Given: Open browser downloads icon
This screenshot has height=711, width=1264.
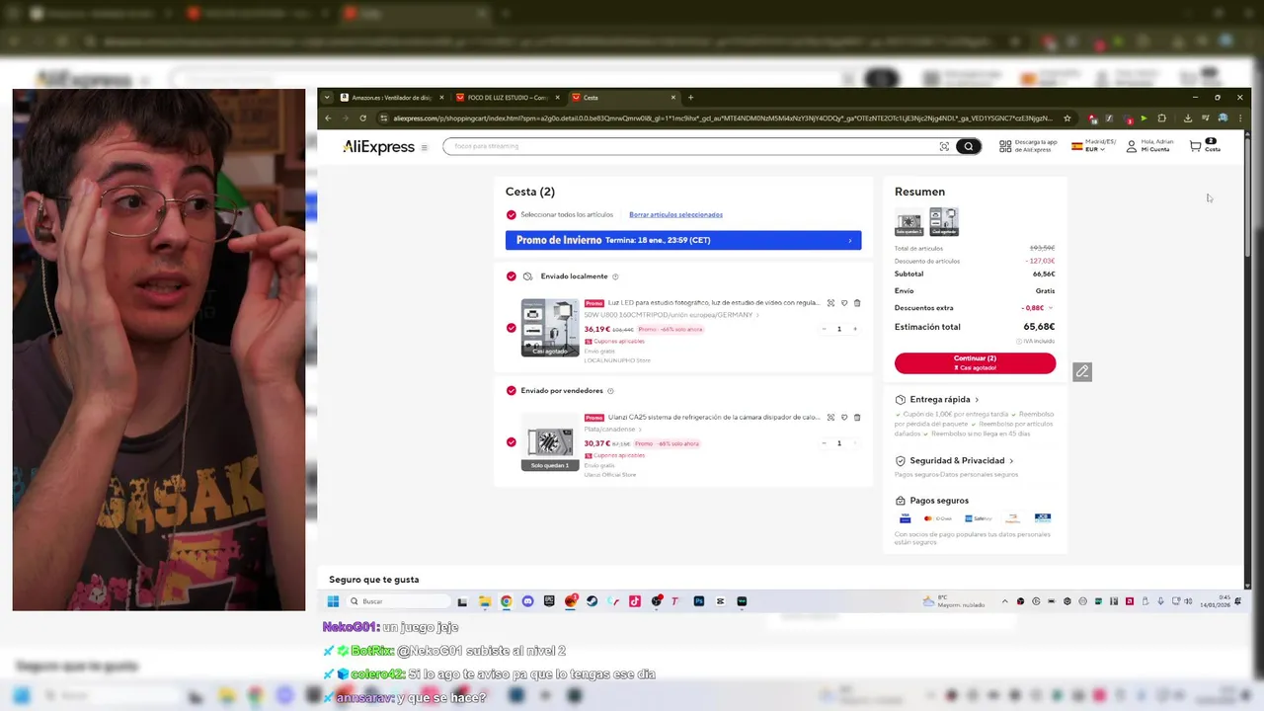Looking at the screenshot, I should point(1187,118).
